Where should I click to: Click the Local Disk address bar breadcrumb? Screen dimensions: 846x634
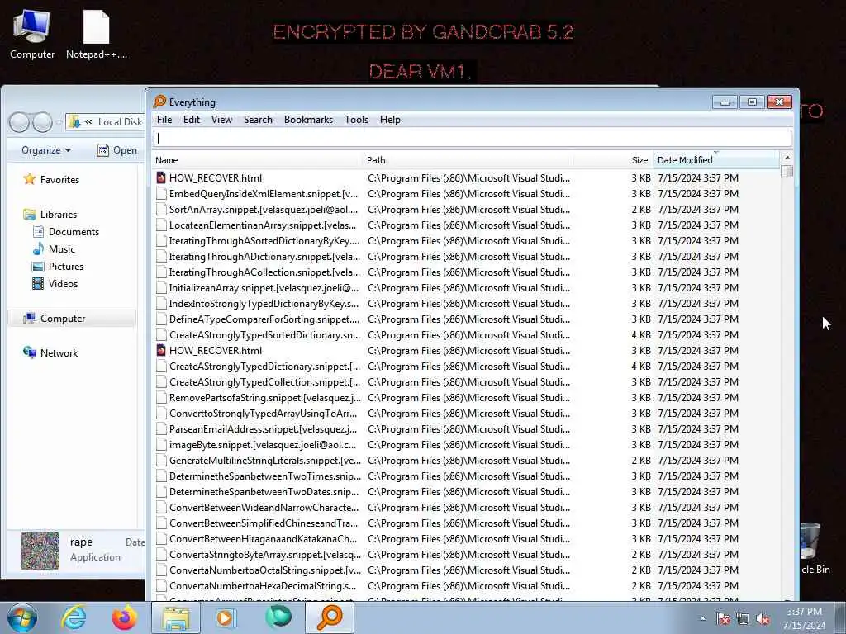click(x=121, y=122)
